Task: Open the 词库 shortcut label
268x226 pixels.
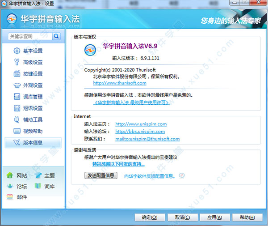Action: pos(50,186)
